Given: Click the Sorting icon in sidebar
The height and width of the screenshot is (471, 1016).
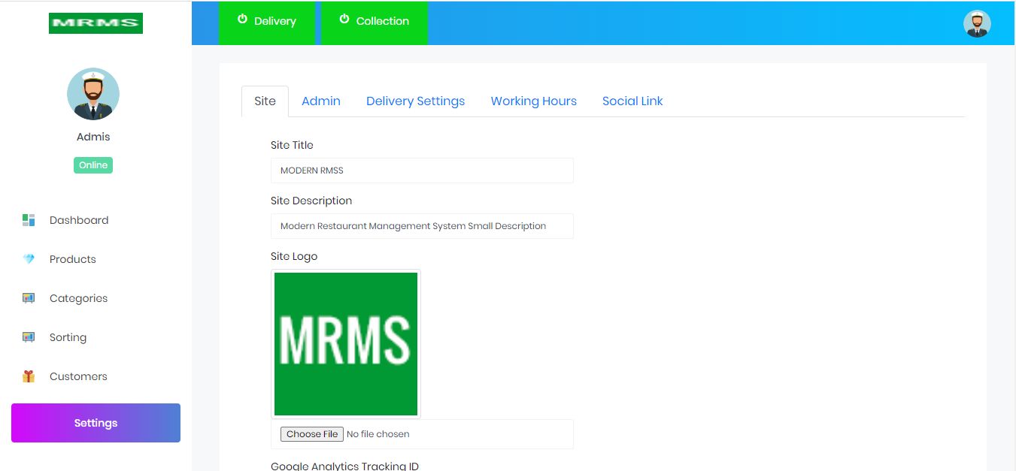Looking at the screenshot, I should [x=29, y=337].
